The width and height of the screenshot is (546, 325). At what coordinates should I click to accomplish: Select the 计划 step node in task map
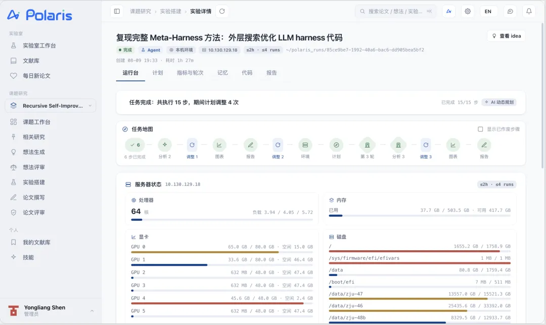pyautogui.click(x=336, y=145)
